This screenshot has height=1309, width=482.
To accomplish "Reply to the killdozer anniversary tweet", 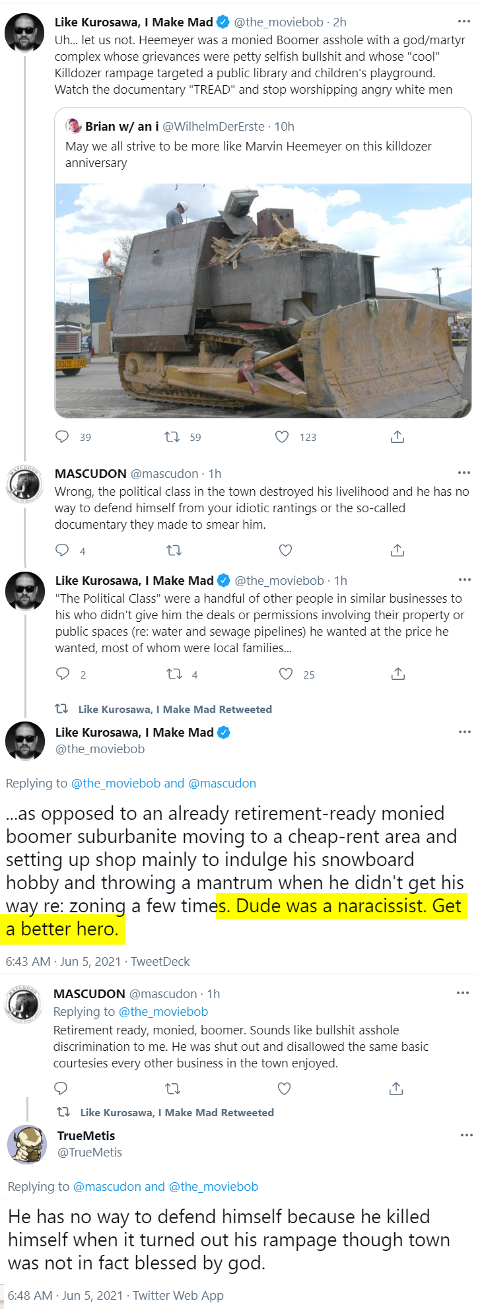I will pyautogui.click(x=62, y=436).
